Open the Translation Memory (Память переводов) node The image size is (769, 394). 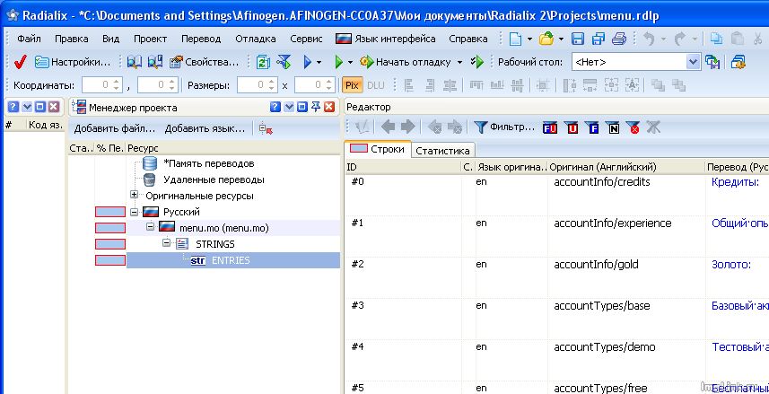click(x=208, y=163)
